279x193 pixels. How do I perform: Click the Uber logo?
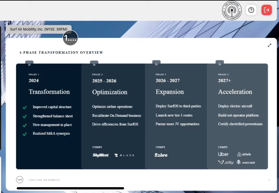coord(223,154)
